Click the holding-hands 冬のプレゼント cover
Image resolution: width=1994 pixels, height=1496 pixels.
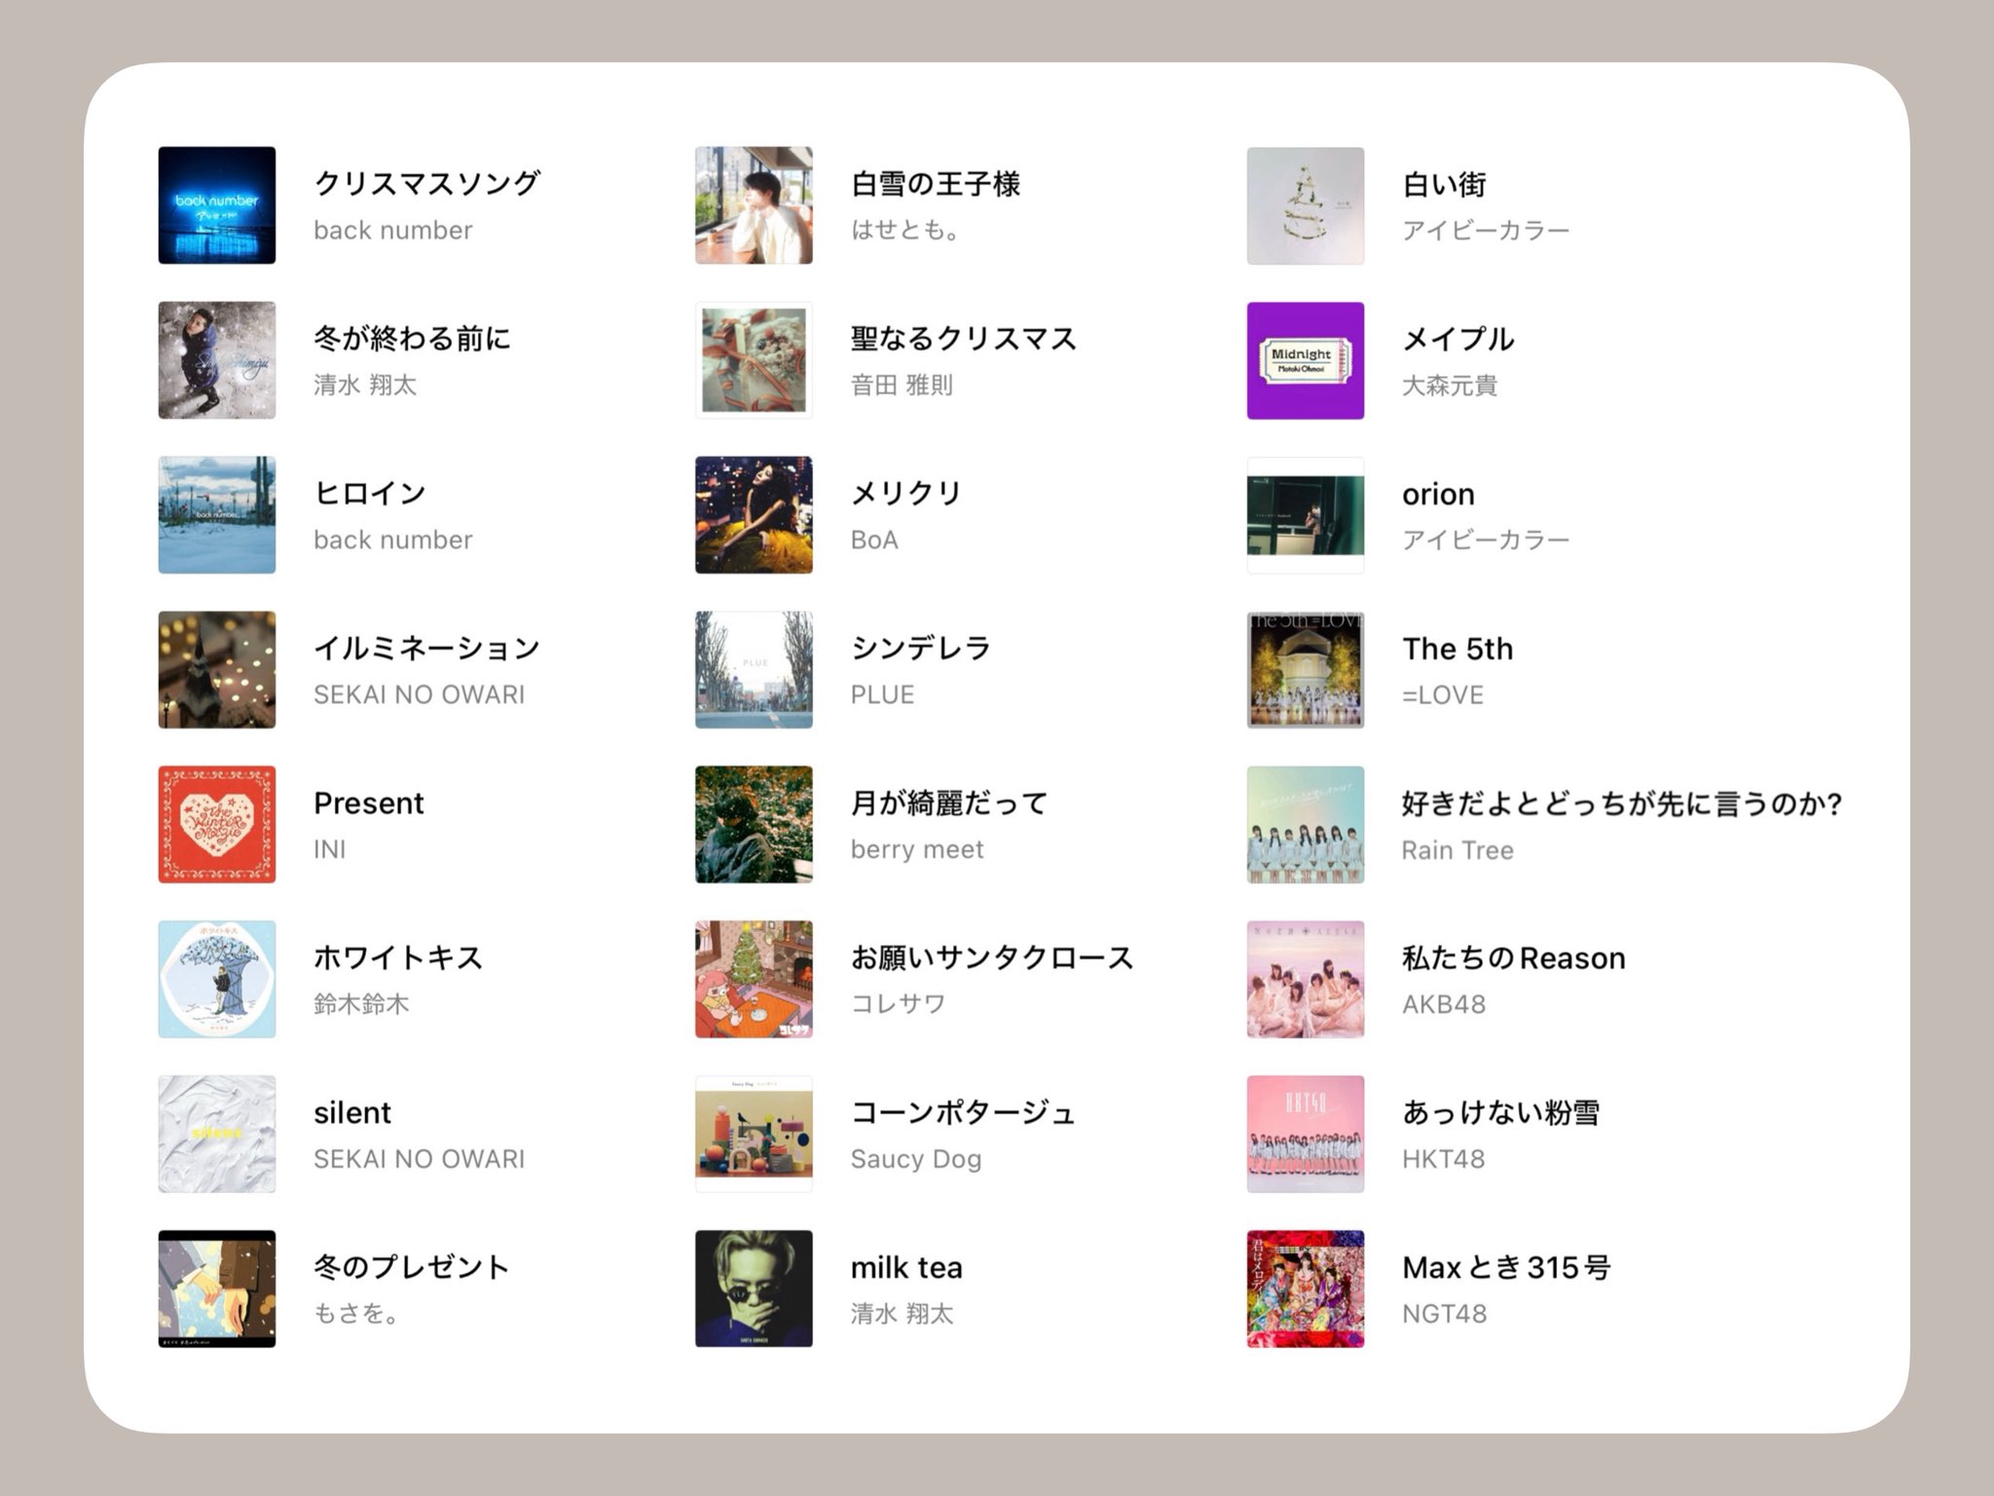coord(216,1289)
